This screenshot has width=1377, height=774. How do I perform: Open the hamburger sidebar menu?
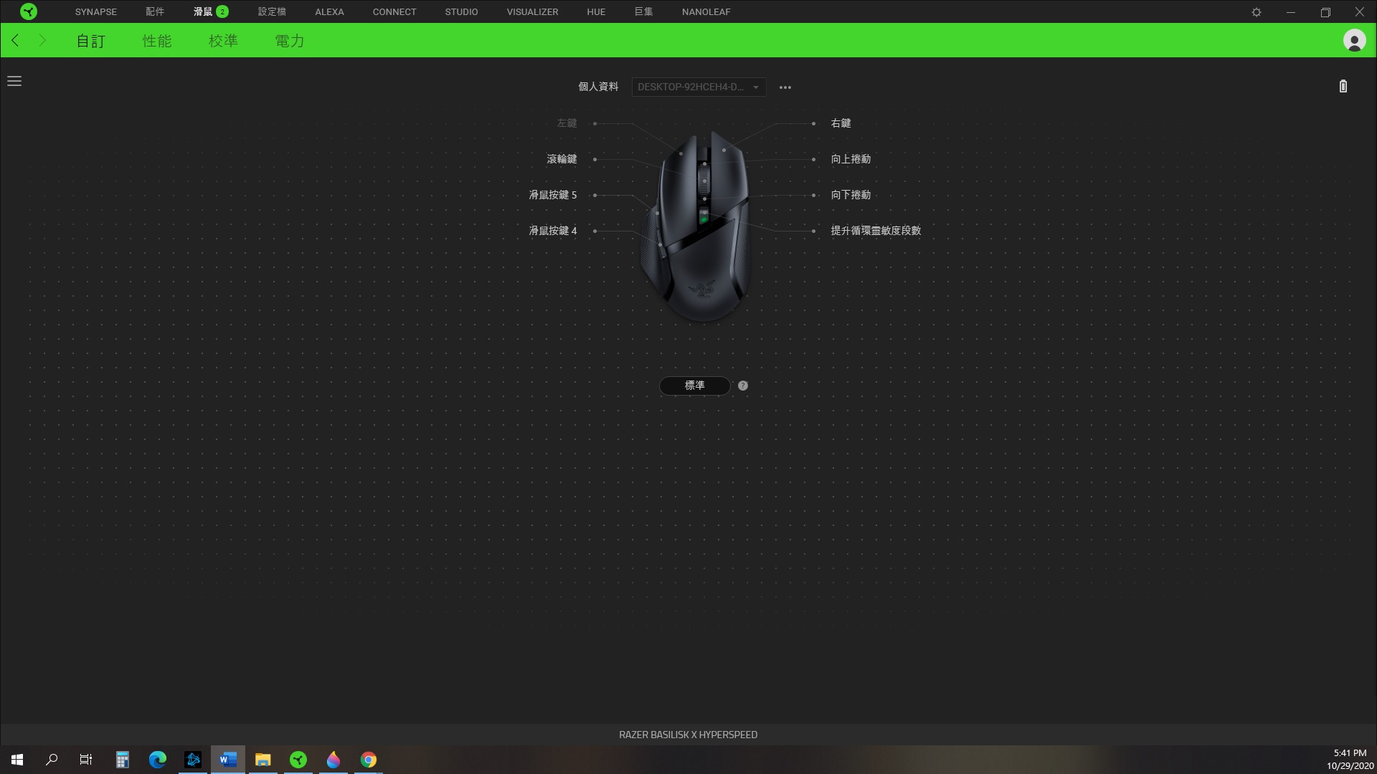(x=14, y=81)
